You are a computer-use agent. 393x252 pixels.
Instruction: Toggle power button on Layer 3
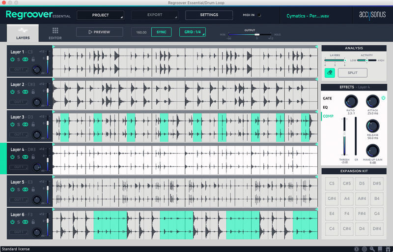click(x=12, y=125)
